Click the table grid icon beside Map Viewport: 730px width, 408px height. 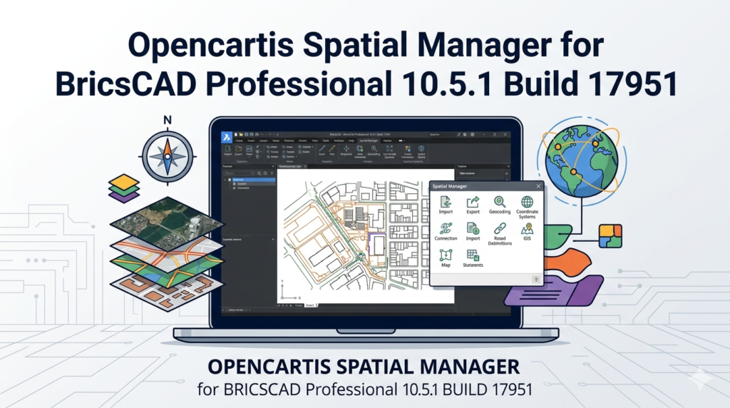point(473,255)
